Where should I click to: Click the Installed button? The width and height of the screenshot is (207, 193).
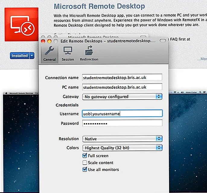coord(20,56)
